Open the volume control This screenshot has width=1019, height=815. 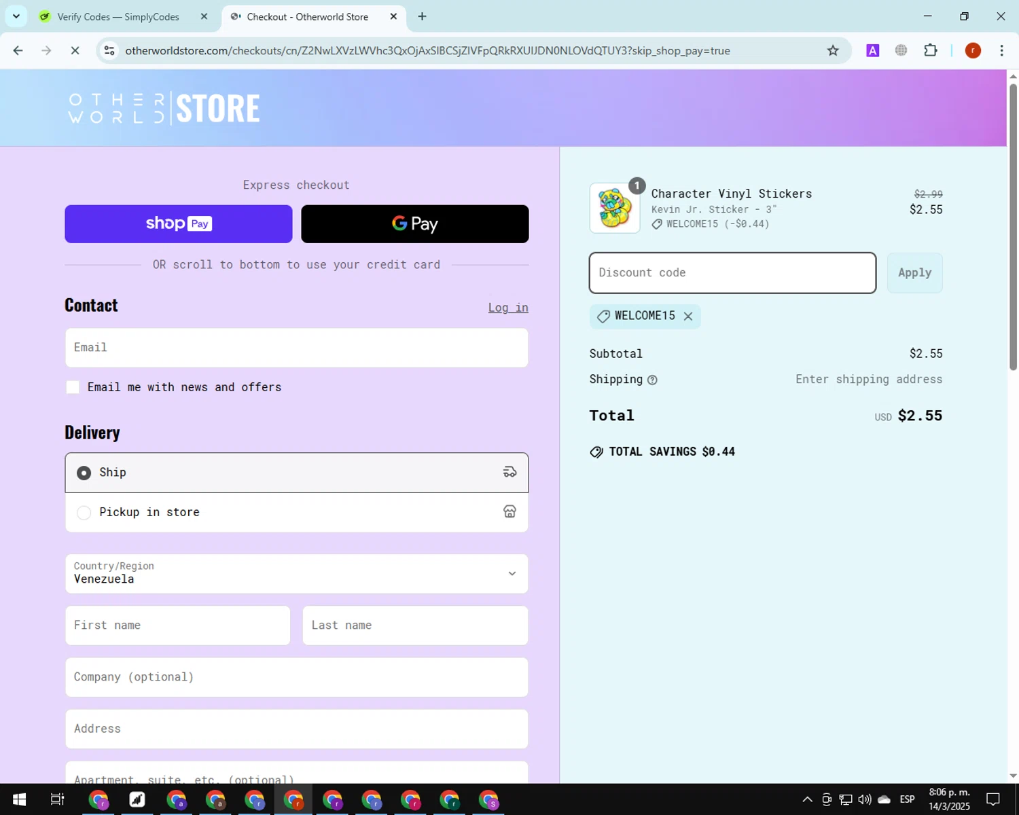coord(865,799)
